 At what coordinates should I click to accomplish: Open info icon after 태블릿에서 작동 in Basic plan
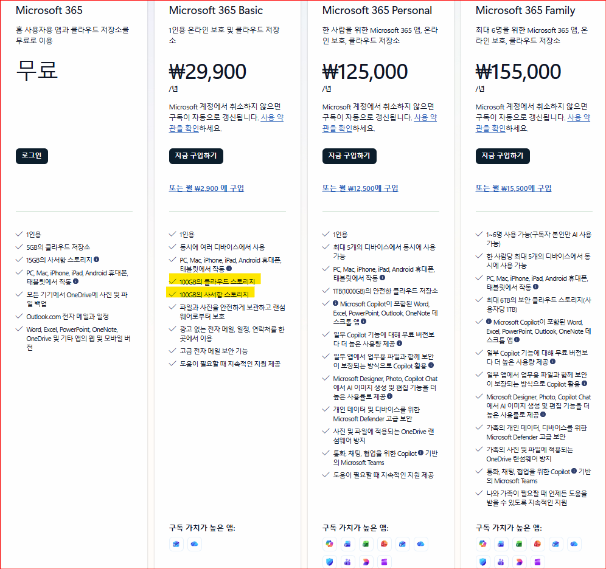click(229, 268)
